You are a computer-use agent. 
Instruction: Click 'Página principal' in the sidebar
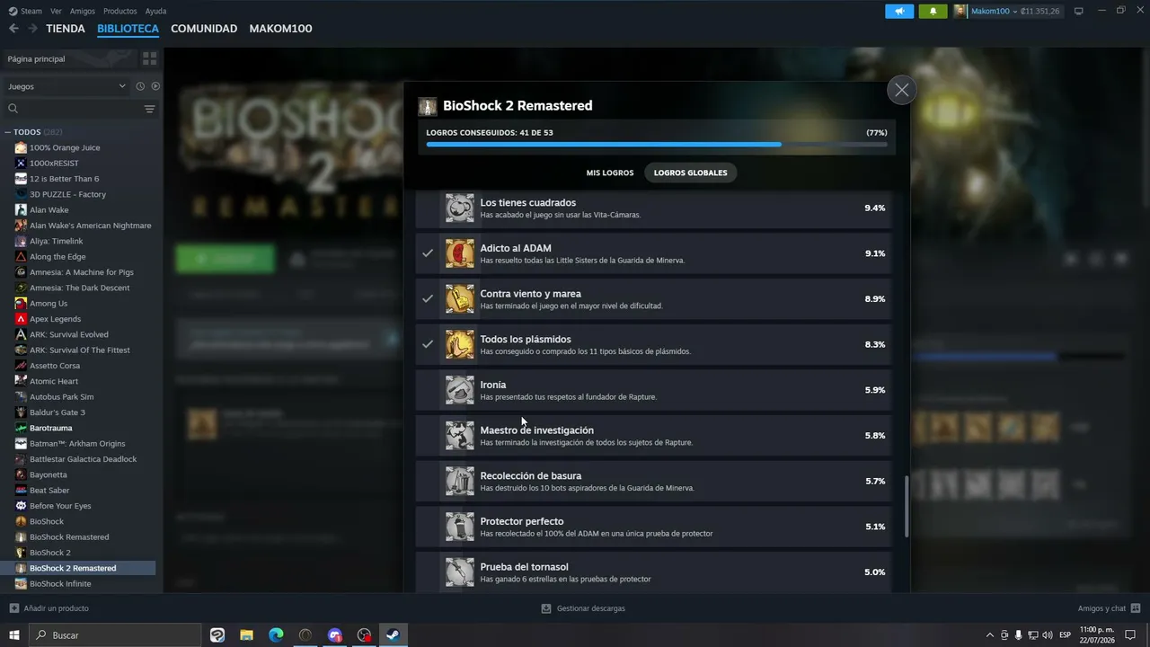click(x=36, y=58)
